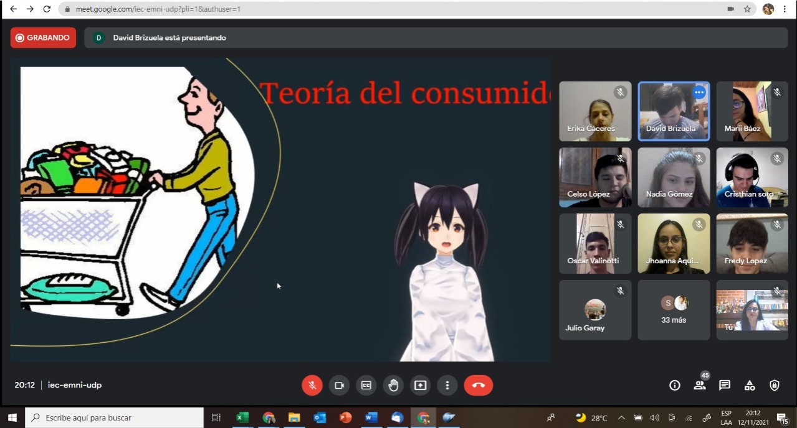
Task: Bookmark this page with star icon
Action: pos(747,9)
